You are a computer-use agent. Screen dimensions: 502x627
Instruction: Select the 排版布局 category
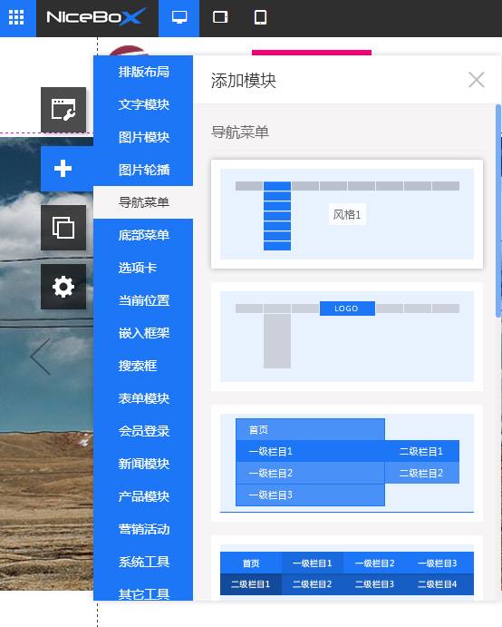click(143, 72)
